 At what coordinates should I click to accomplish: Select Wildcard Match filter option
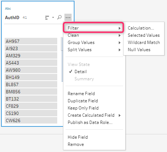[144, 43]
